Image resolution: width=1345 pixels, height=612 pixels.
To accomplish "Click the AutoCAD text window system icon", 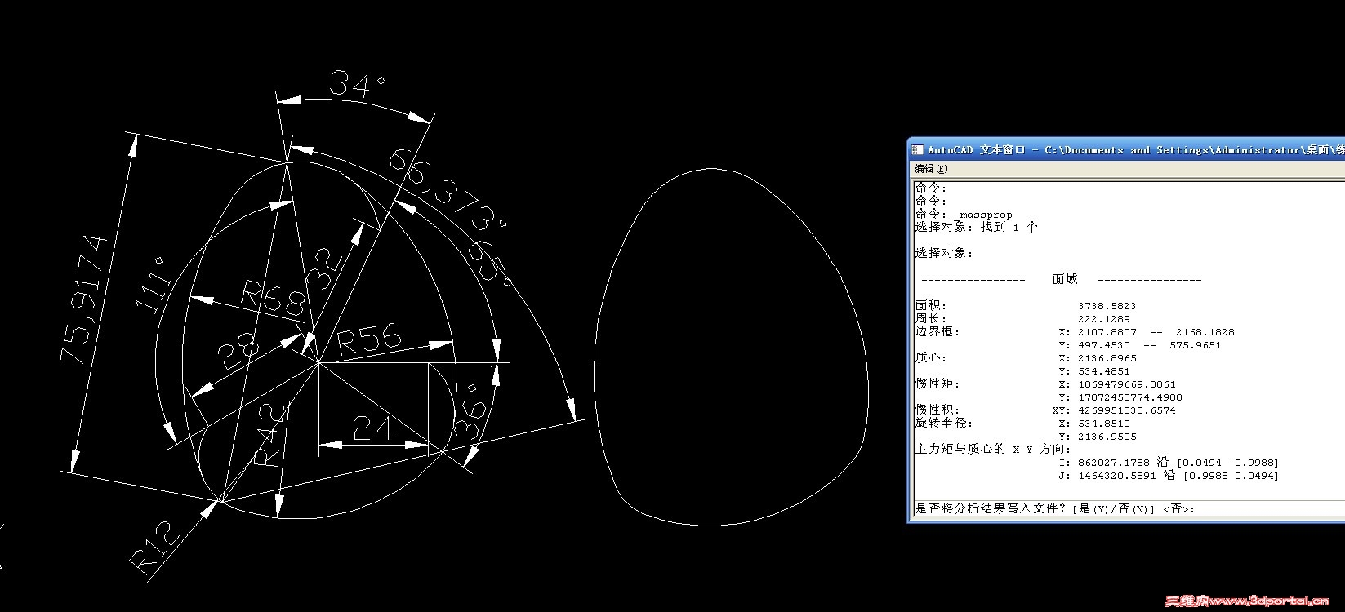I will click(918, 149).
